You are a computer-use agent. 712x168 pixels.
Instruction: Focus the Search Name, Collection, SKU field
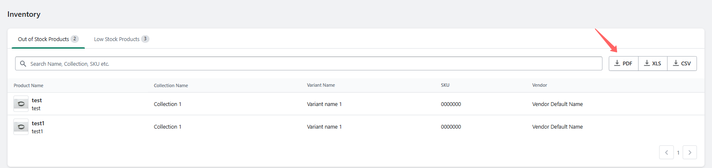309,64
